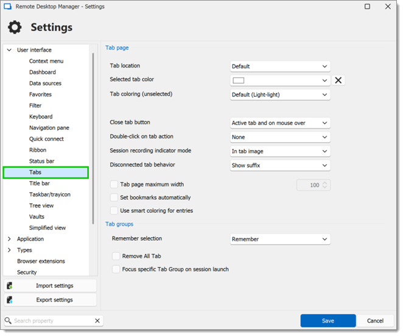Open Ribbon settings
The width and height of the screenshot is (403, 336).
tap(38, 150)
